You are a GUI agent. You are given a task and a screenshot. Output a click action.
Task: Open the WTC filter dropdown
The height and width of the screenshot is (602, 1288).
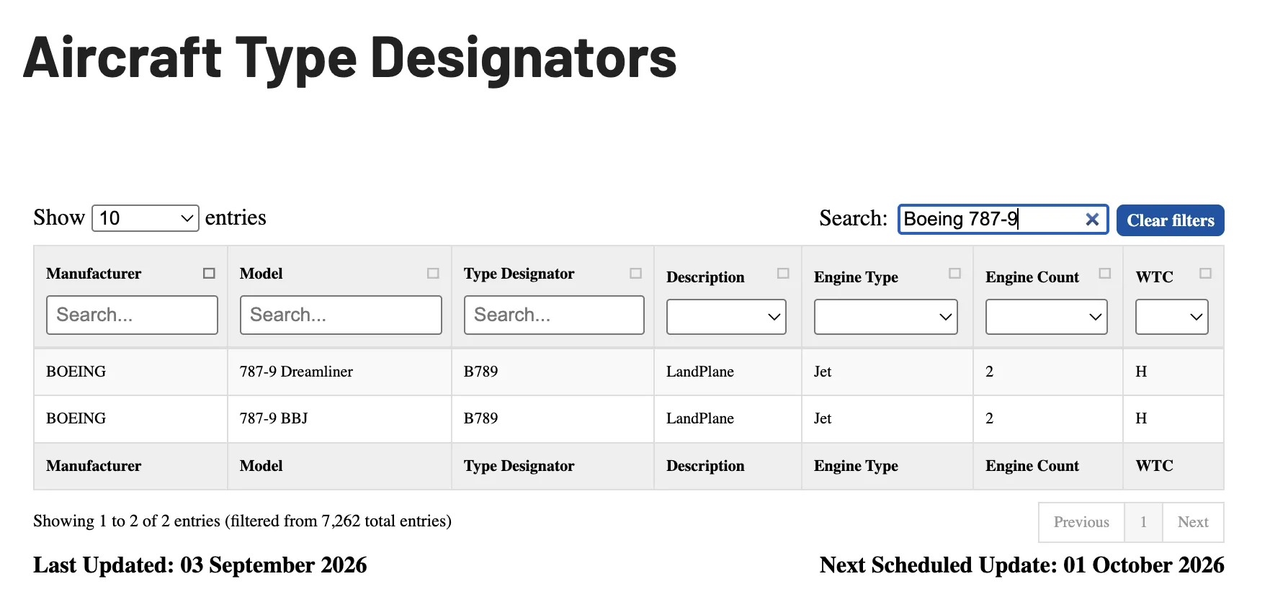pyautogui.click(x=1171, y=317)
